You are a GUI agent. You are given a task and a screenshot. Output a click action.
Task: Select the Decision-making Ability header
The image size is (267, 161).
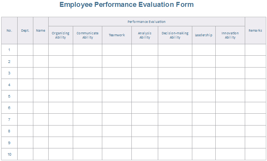click(x=175, y=35)
